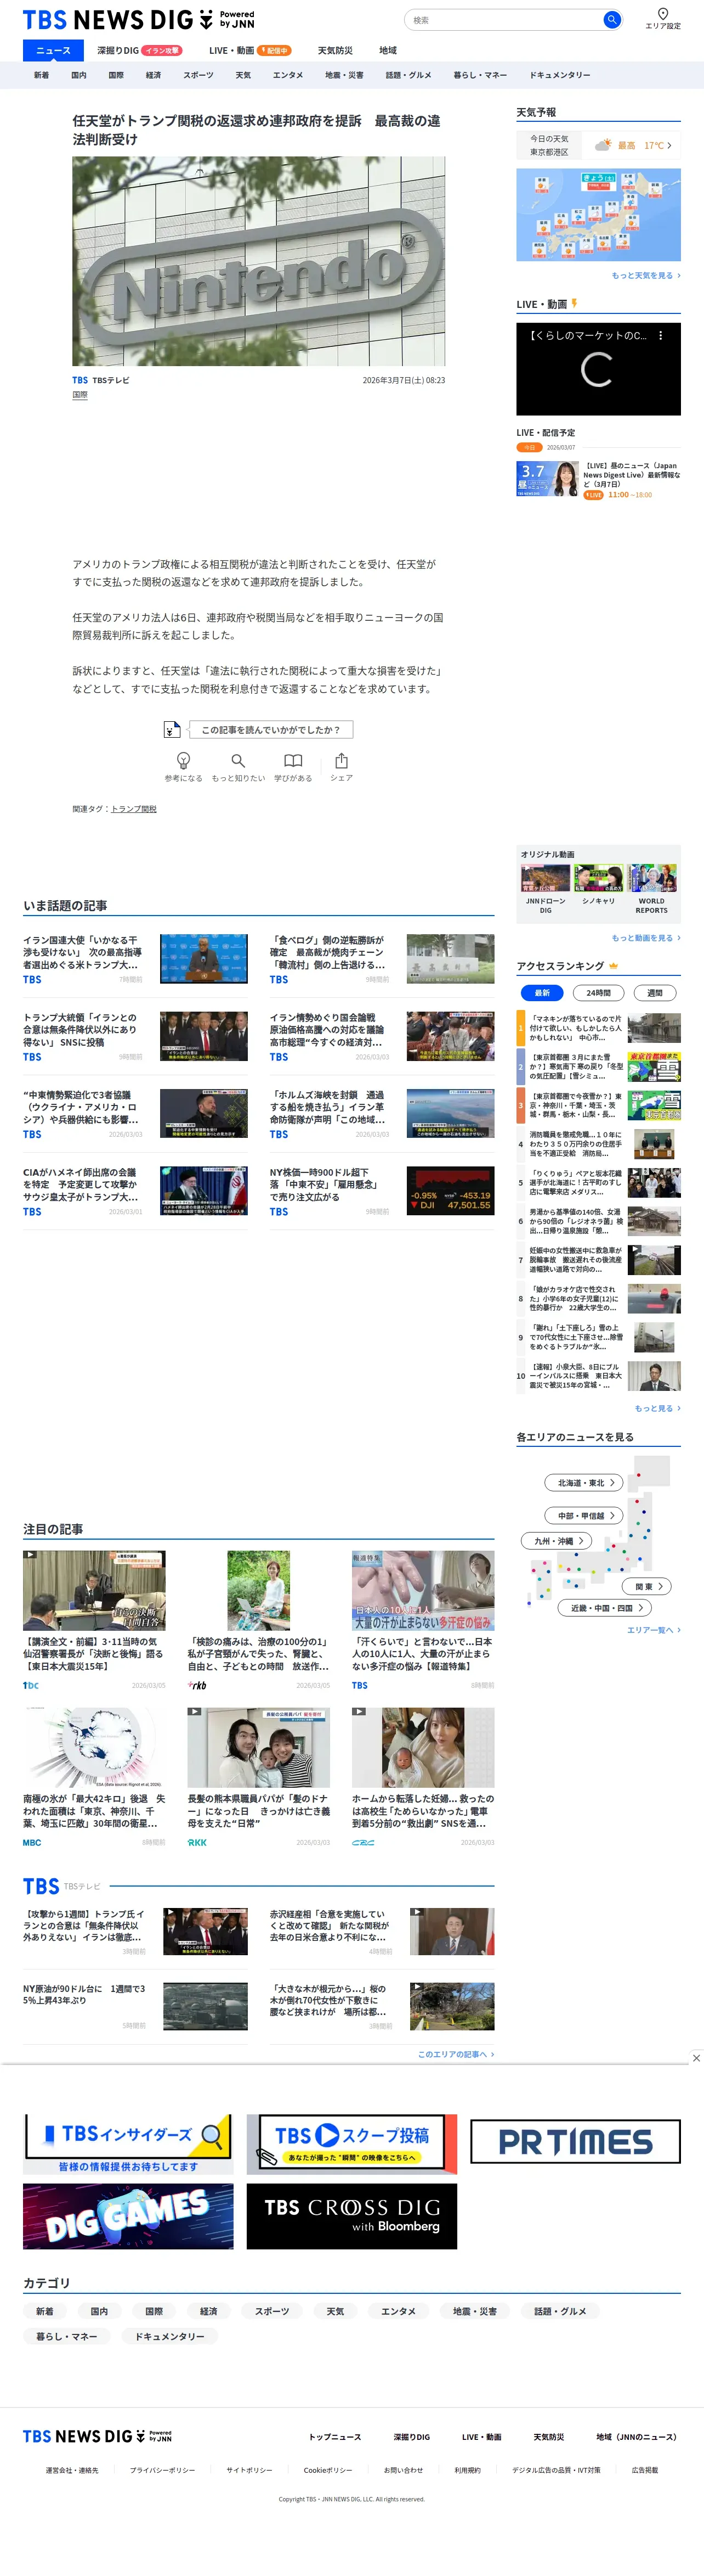Viewport: 704px width, 2576px height.
Task: Open エリア一覧へ link
Action: click(653, 1630)
